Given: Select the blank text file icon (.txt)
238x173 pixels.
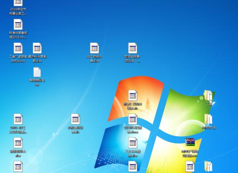Looking at the screenshot, I should point(37,77).
